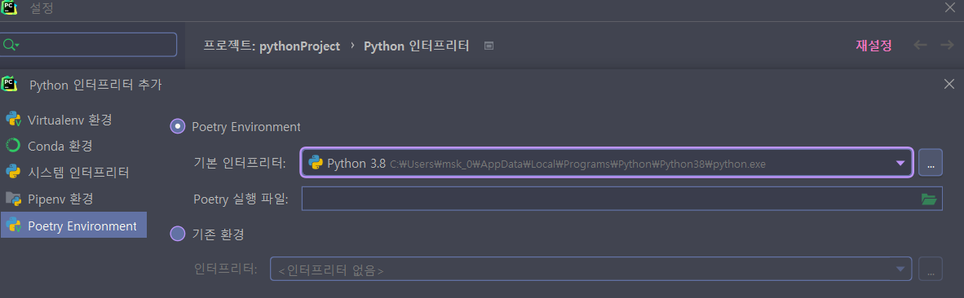Image resolution: width=964 pixels, height=298 pixels.
Task: Open the 기본 인터프리터 Python 3.8 dropdown
Action: click(606, 163)
